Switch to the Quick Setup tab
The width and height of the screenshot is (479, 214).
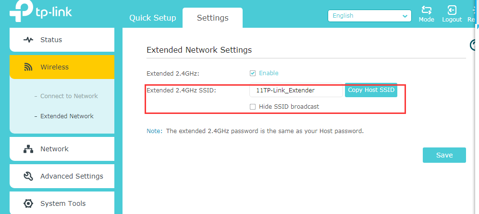[x=153, y=18]
